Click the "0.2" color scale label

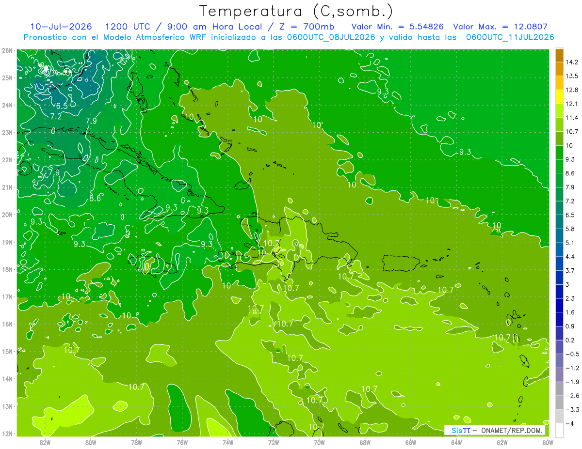point(570,340)
